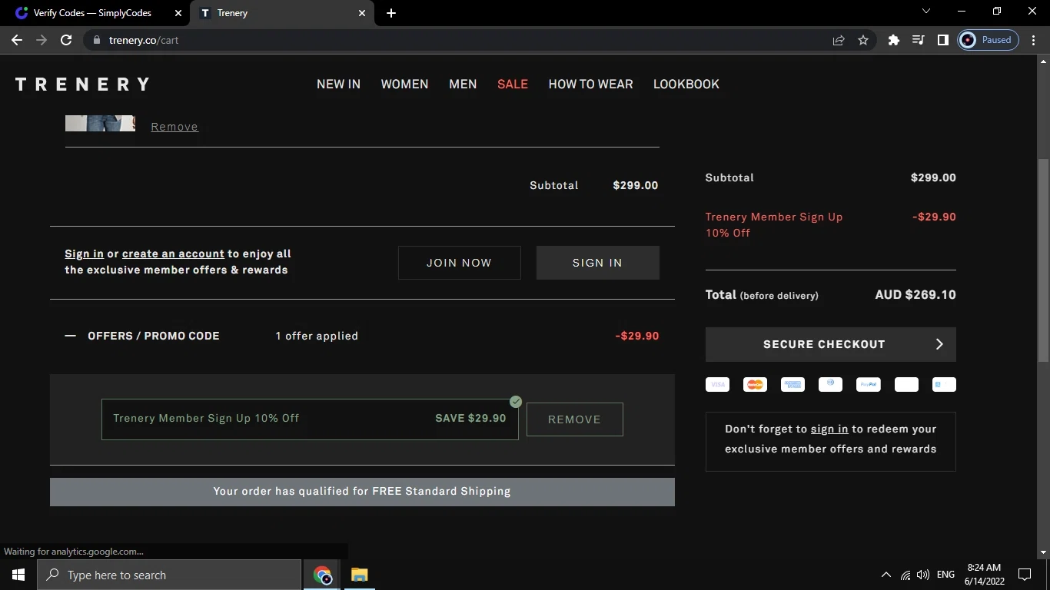
Task: Click the Mastercard payment icon
Action: 755,385
